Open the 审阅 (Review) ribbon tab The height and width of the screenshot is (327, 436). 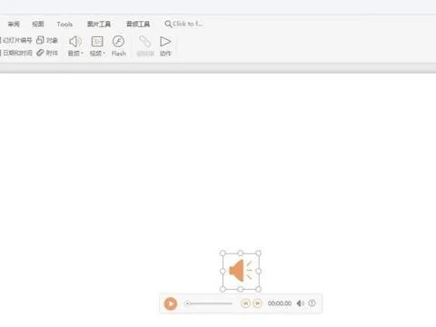click(14, 24)
